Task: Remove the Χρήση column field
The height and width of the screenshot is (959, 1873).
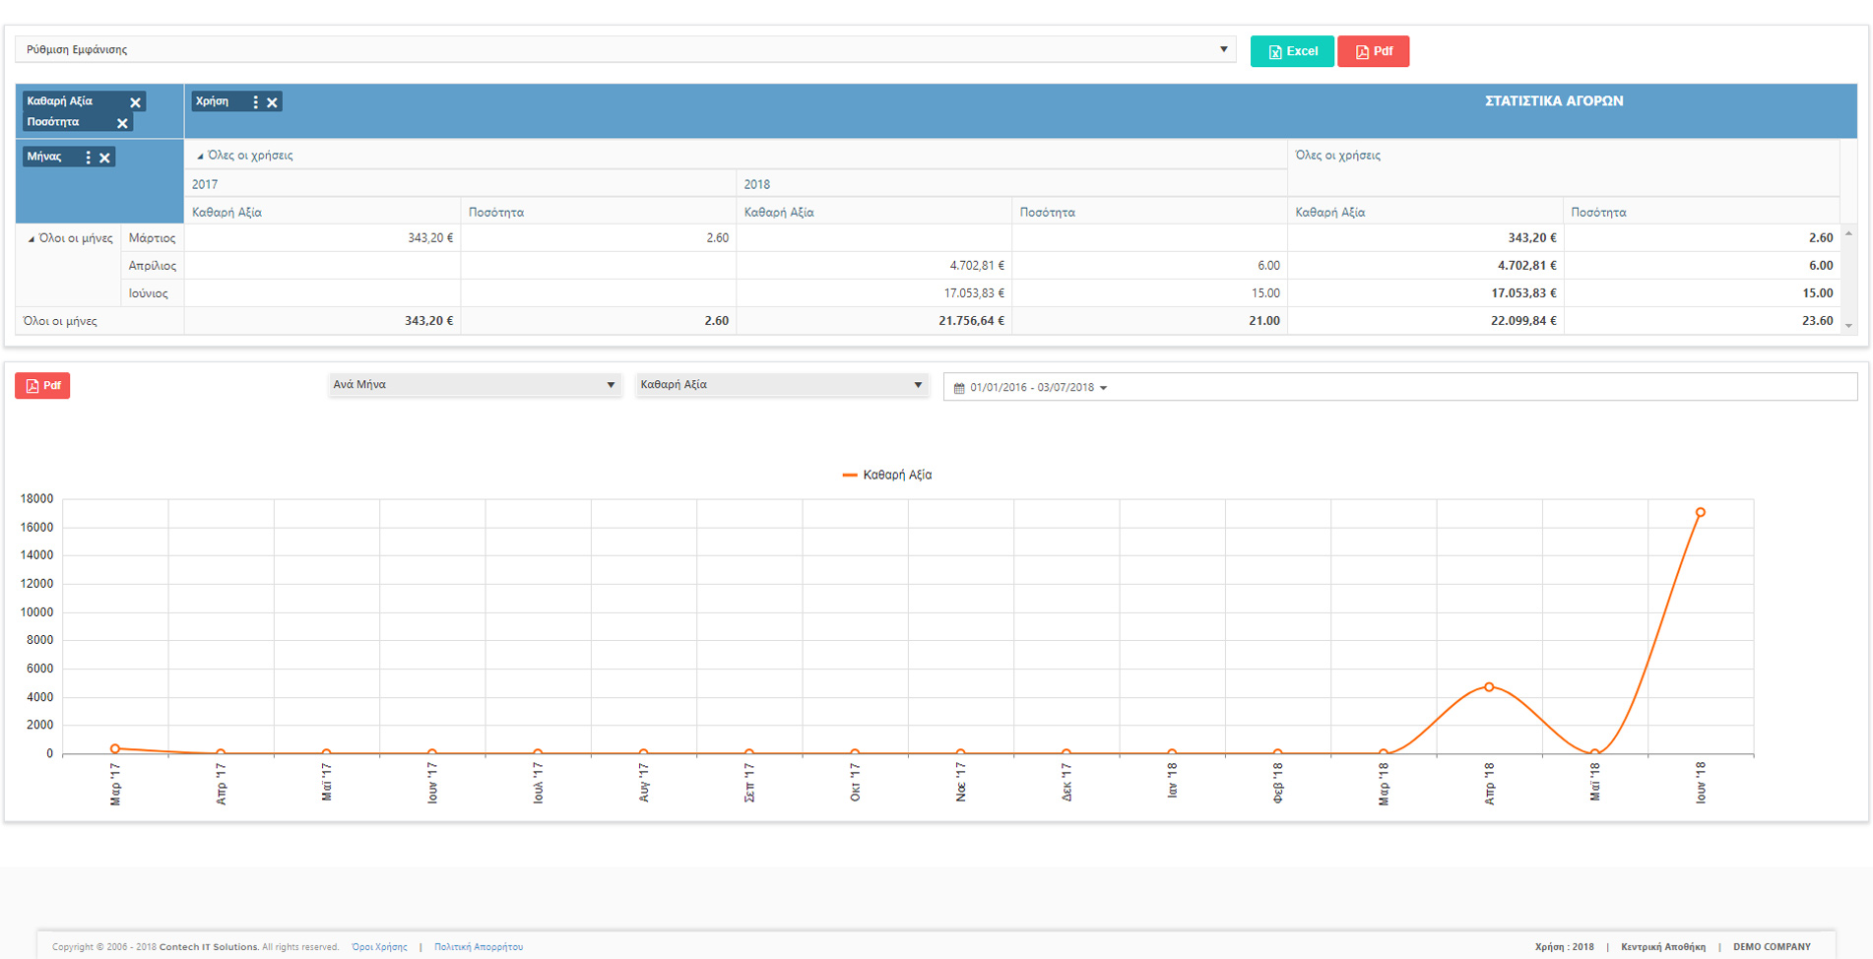Action: click(x=272, y=102)
